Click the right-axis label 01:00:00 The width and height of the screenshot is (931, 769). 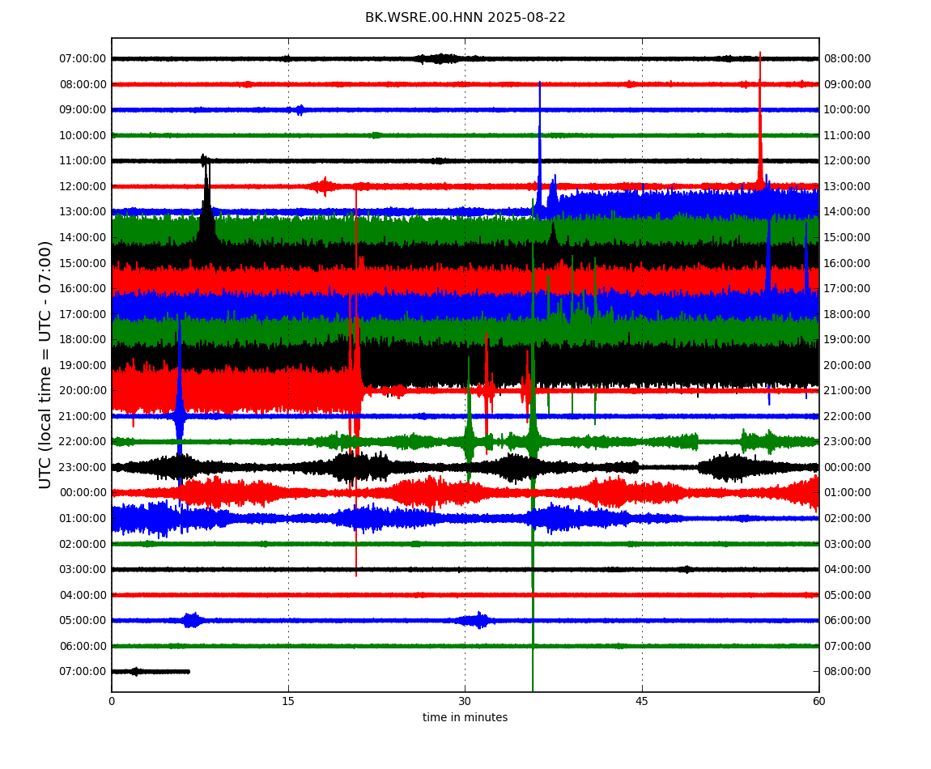[848, 493]
